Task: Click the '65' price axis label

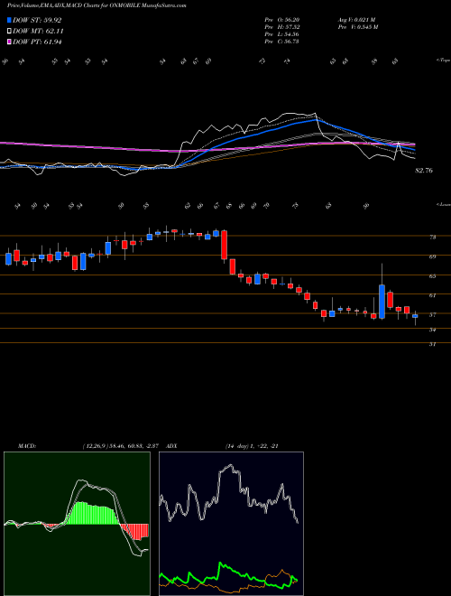Action: click(x=432, y=276)
